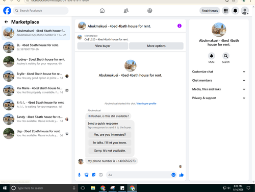Send quick reply 'In talks. I'll let you know.'

(110, 142)
